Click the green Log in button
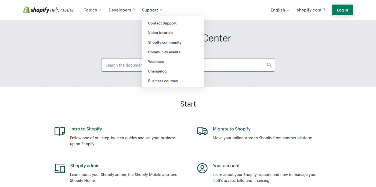The height and width of the screenshot is (187, 376). pyautogui.click(x=342, y=10)
